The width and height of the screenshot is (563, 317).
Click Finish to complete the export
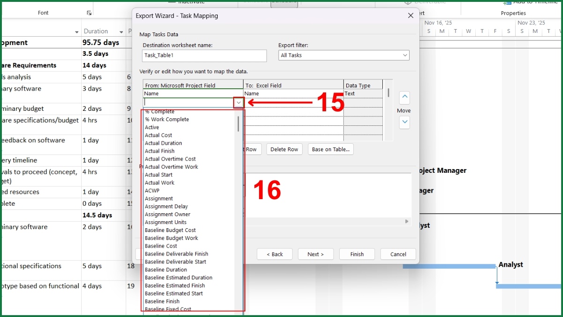(x=357, y=254)
